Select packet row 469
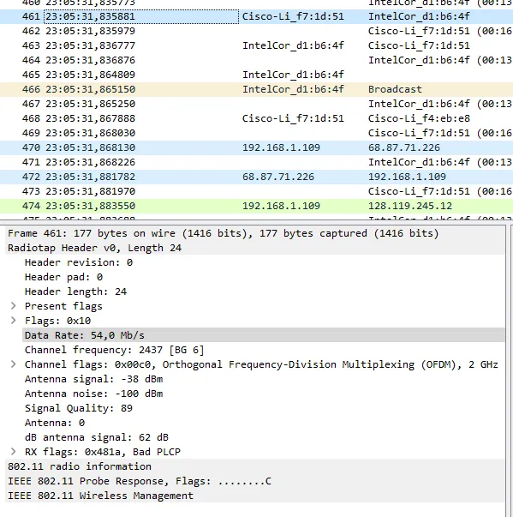This screenshot has height=517, width=513. tap(257, 133)
